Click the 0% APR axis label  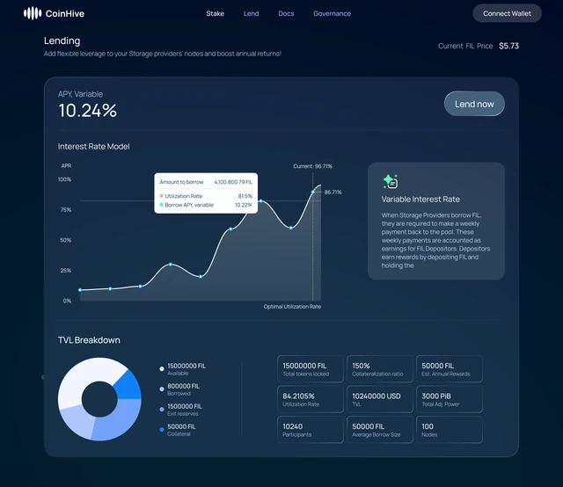[x=67, y=301]
